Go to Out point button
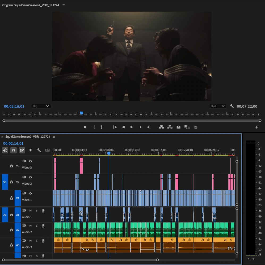265x265 pixels. tap(149, 127)
